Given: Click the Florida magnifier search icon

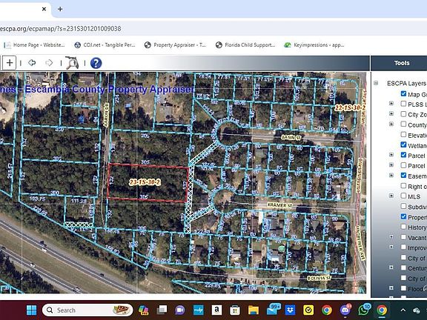Looking at the screenshot, I should click(x=72, y=63).
